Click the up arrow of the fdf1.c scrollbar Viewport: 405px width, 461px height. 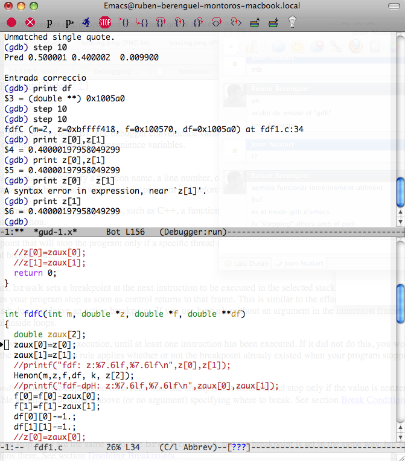pos(400,427)
